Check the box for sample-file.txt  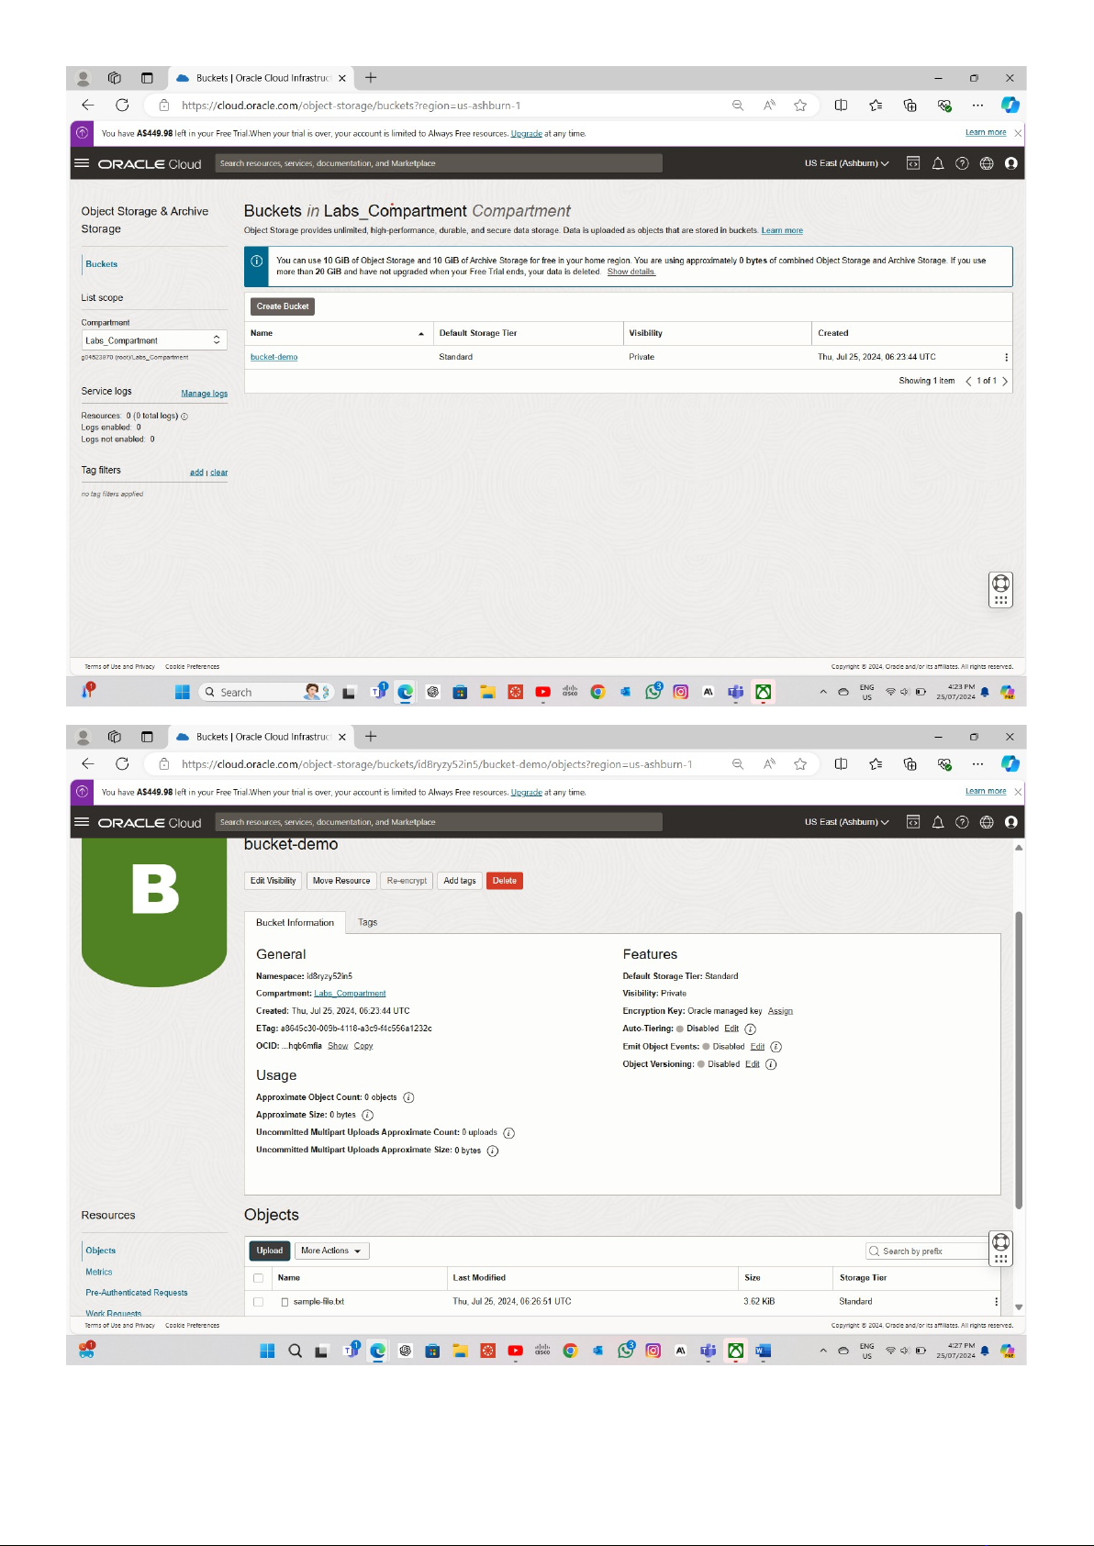(x=258, y=1302)
